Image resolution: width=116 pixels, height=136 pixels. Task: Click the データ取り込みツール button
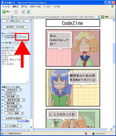tap(16, 21)
